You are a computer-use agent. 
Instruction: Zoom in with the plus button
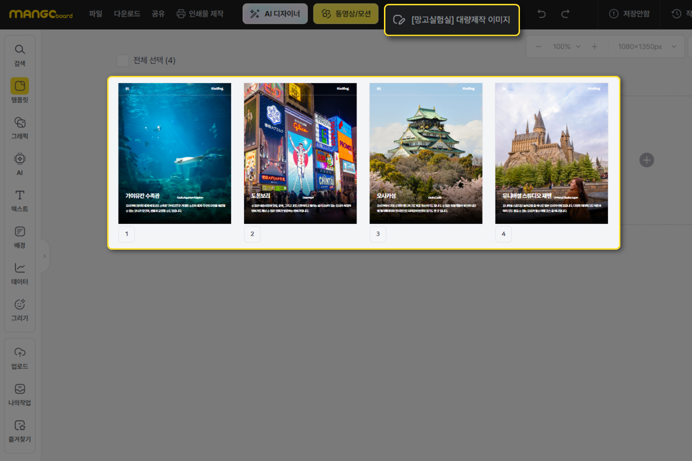tap(594, 47)
